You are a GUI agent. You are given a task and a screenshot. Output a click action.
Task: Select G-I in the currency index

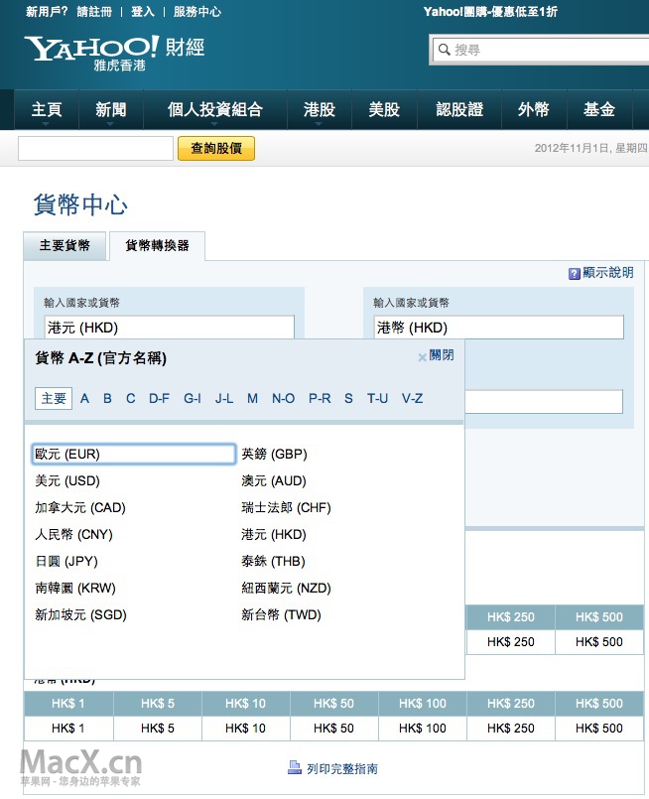(x=193, y=398)
